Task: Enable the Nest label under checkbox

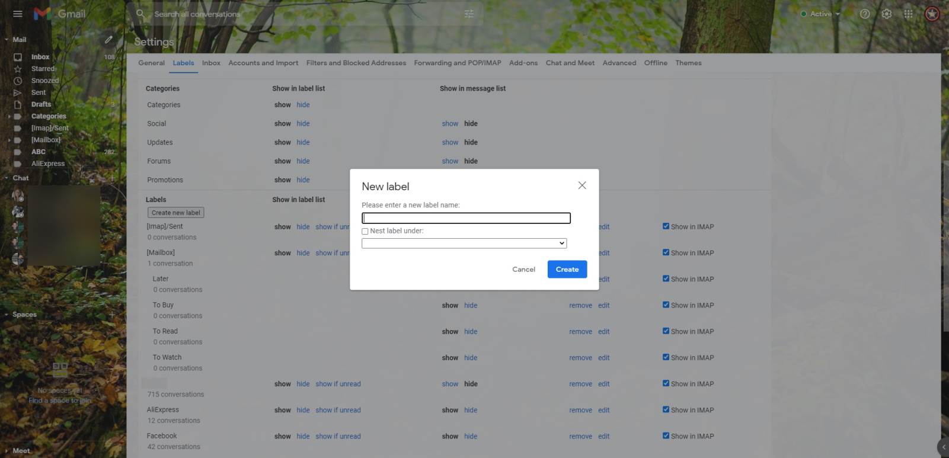Action: tap(365, 231)
